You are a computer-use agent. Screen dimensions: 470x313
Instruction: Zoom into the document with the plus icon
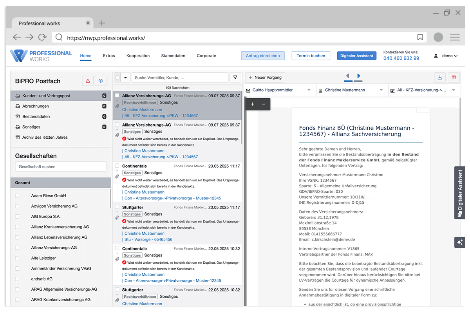pos(252,104)
